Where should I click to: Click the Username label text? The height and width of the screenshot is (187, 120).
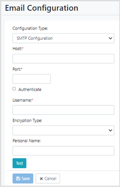22,100
